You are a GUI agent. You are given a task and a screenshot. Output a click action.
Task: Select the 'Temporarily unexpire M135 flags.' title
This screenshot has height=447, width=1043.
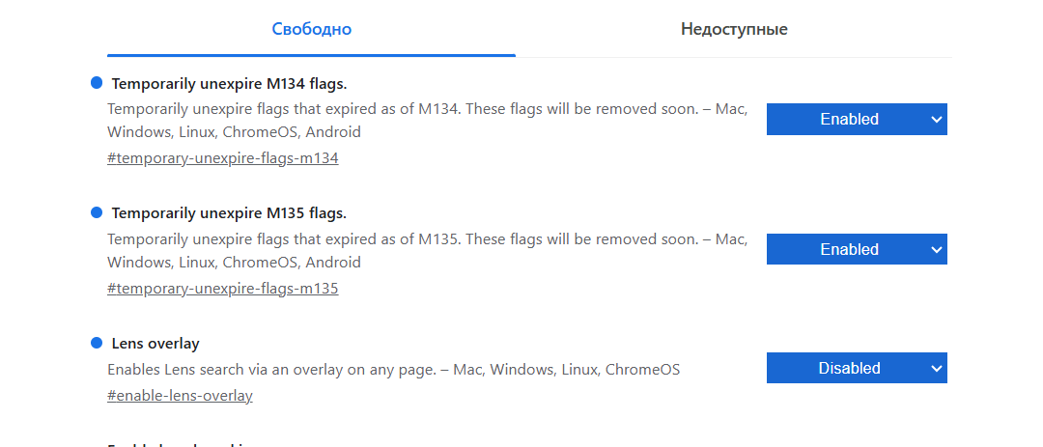(x=229, y=213)
